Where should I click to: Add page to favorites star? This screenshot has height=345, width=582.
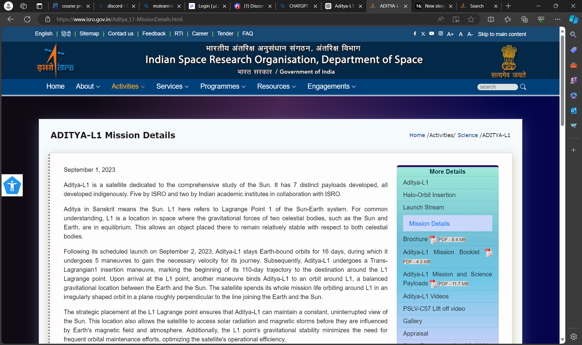(471, 19)
